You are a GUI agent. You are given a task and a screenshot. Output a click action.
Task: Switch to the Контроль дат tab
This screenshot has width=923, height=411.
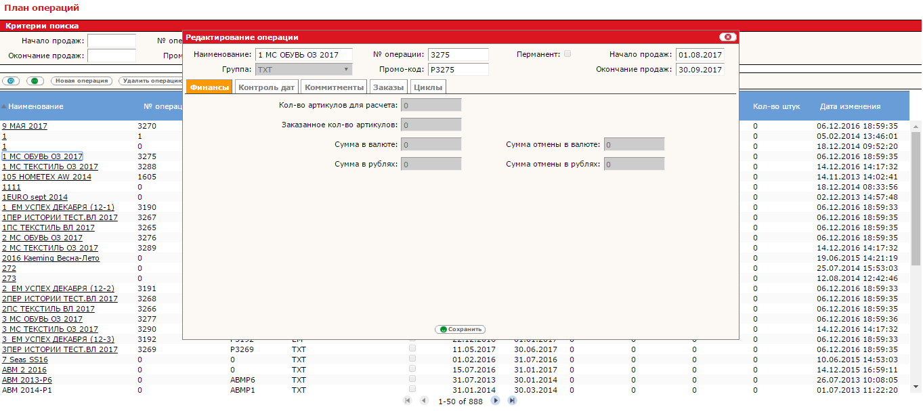point(266,87)
